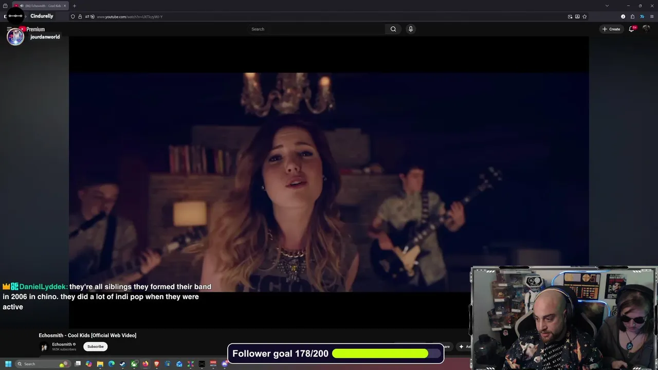The height and width of the screenshot is (370, 658).
Task: Bookmark this page with the star icon
Action: pos(584,16)
